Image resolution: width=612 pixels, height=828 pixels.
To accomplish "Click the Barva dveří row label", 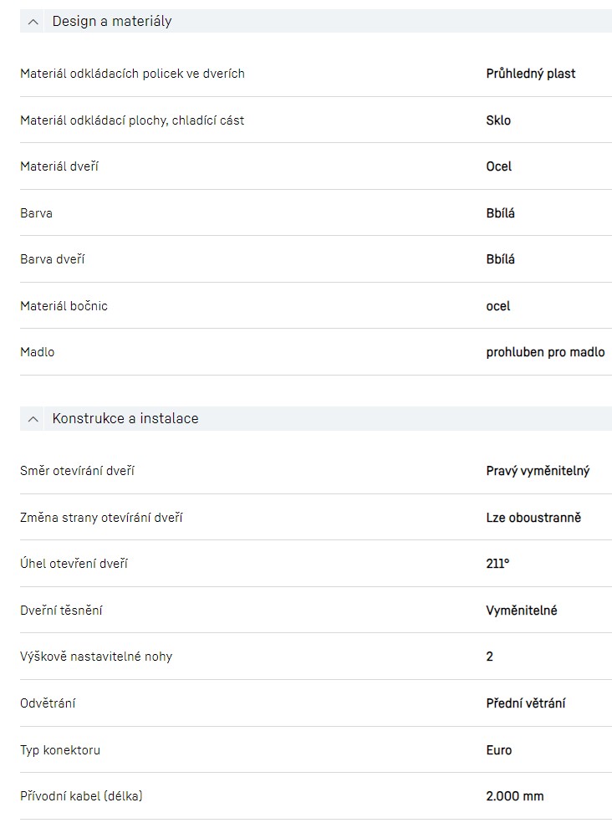I will point(53,259).
